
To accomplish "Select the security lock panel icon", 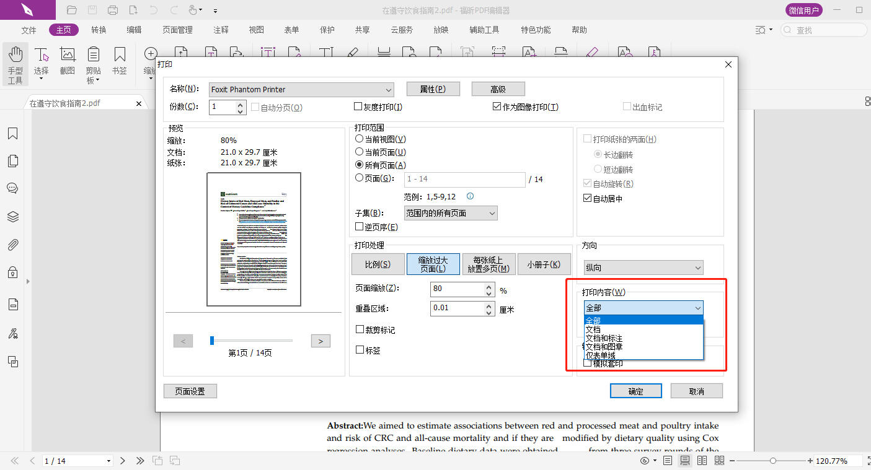I will 13,273.
